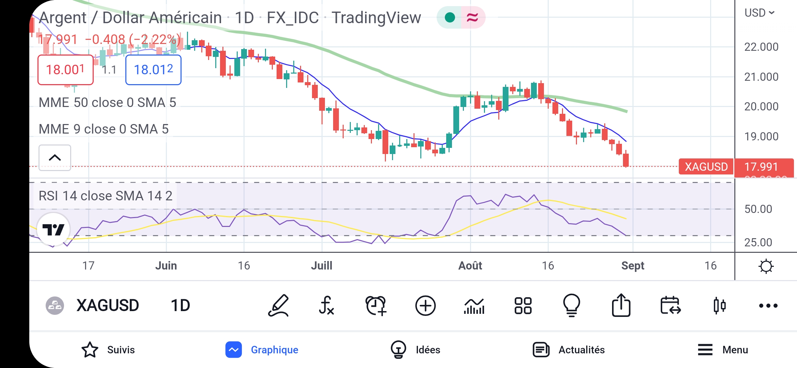Screen dimensions: 797x368
Task: Create a new price alert
Action: click(376, 305)
